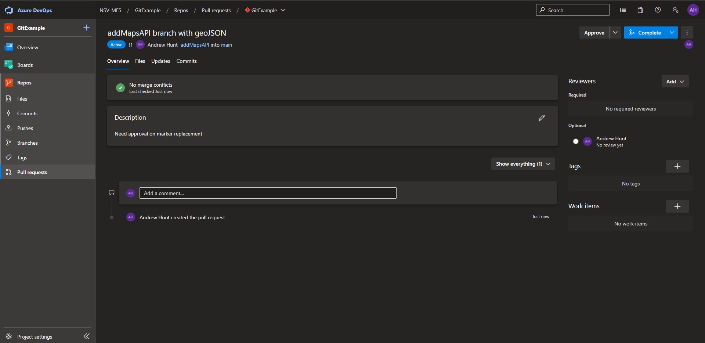
Task: Select Pull requests in the sidebar
Action: point(48,172)
